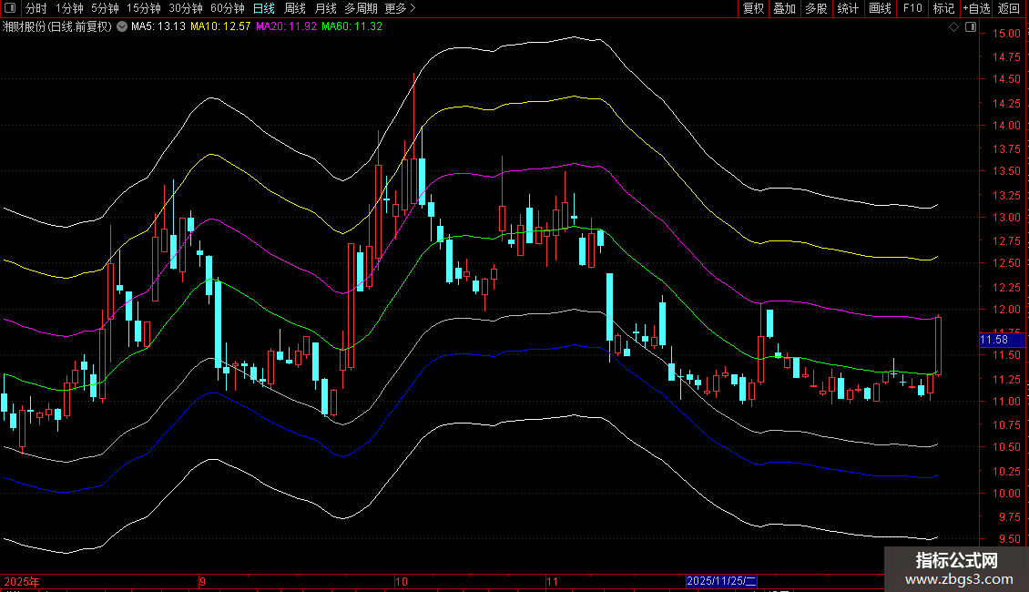The width and height of the screenshot is (1029, 592).
Task: Open the 统计 statistics tool
Action: pos(848,8)
